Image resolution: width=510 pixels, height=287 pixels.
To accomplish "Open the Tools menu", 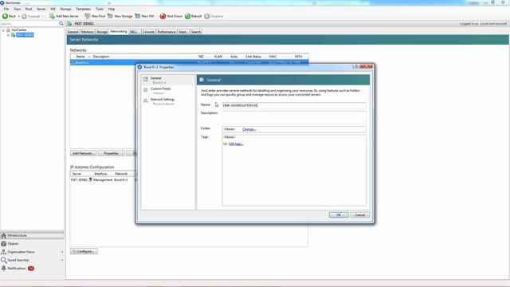I will 100,9.
